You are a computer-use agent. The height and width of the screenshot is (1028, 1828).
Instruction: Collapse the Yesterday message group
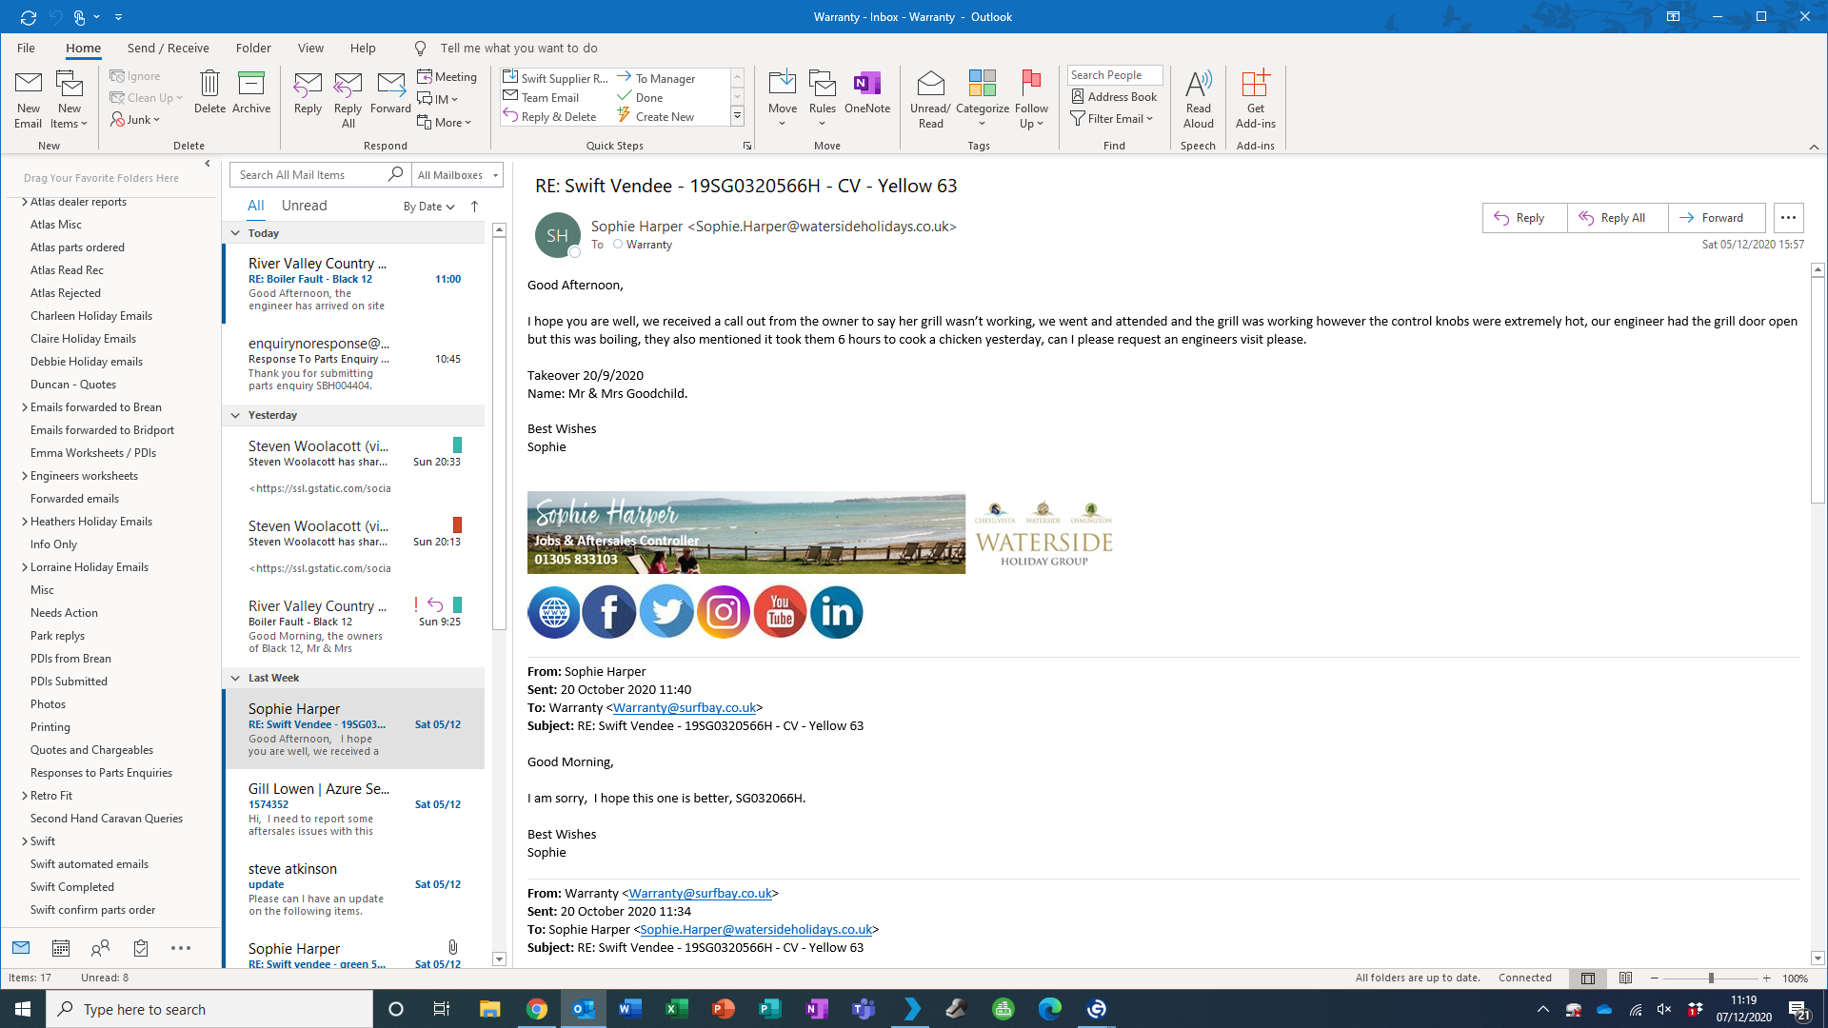point(235,415)
